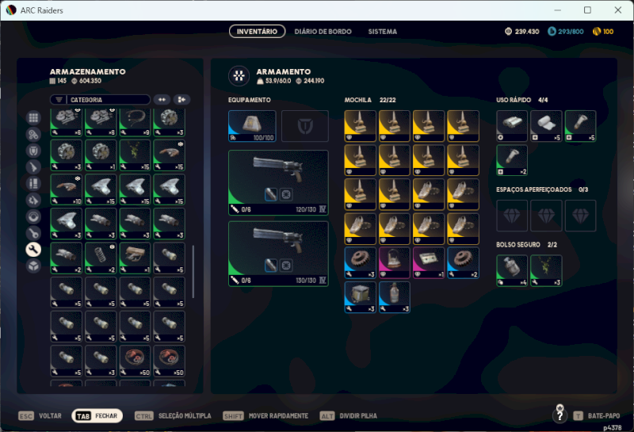Open the Diário de Bordo tab
Viewport: 634px width, 432px height.
323,32
